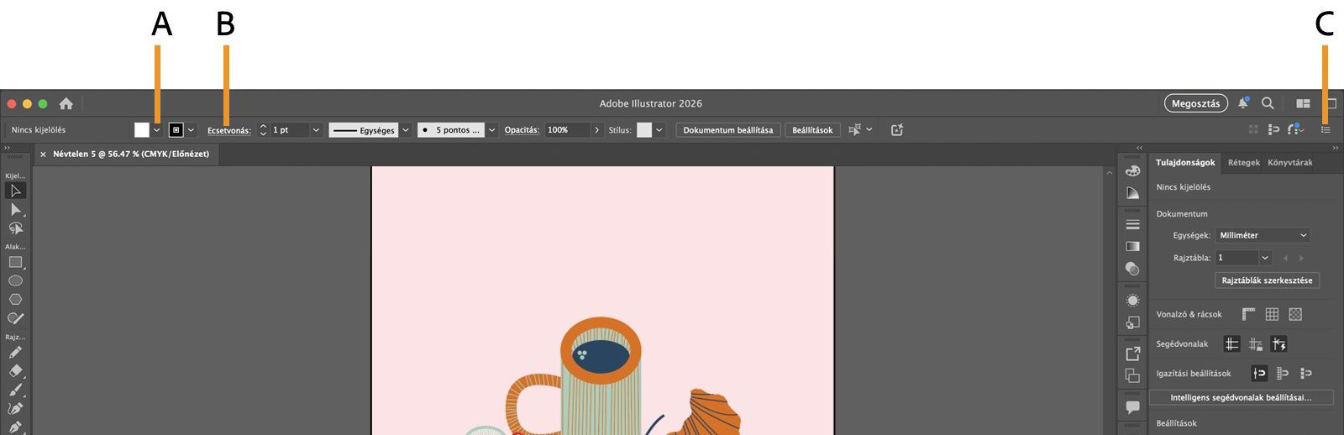
Task: Toggle grid display in Vonalzó & rácsok
Action: (x=1272, y=314)
